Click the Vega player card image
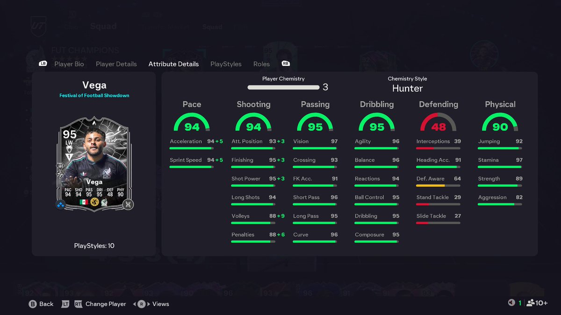This screenshot has height=315, width=561. [94, 163]
